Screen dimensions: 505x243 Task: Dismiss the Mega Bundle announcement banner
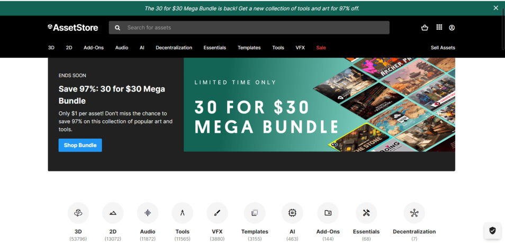495,8
